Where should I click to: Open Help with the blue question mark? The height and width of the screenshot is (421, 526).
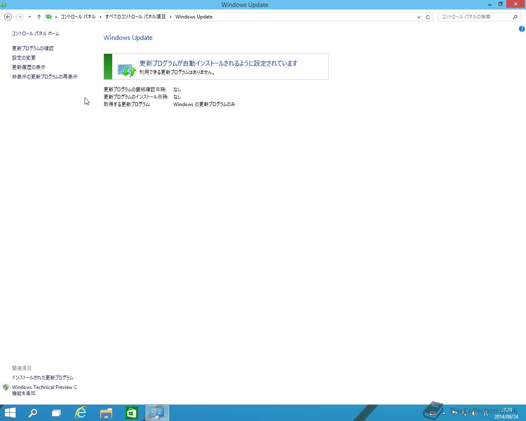click(x=521, y=29)
